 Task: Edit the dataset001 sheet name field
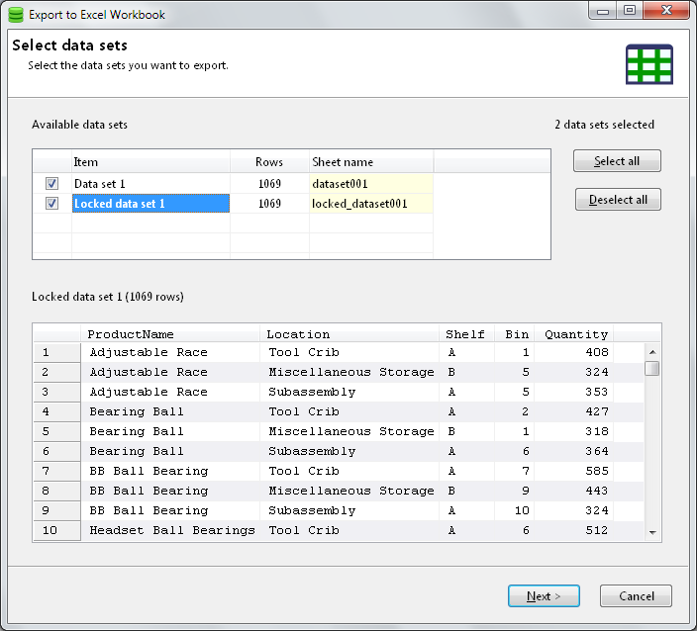370,184
